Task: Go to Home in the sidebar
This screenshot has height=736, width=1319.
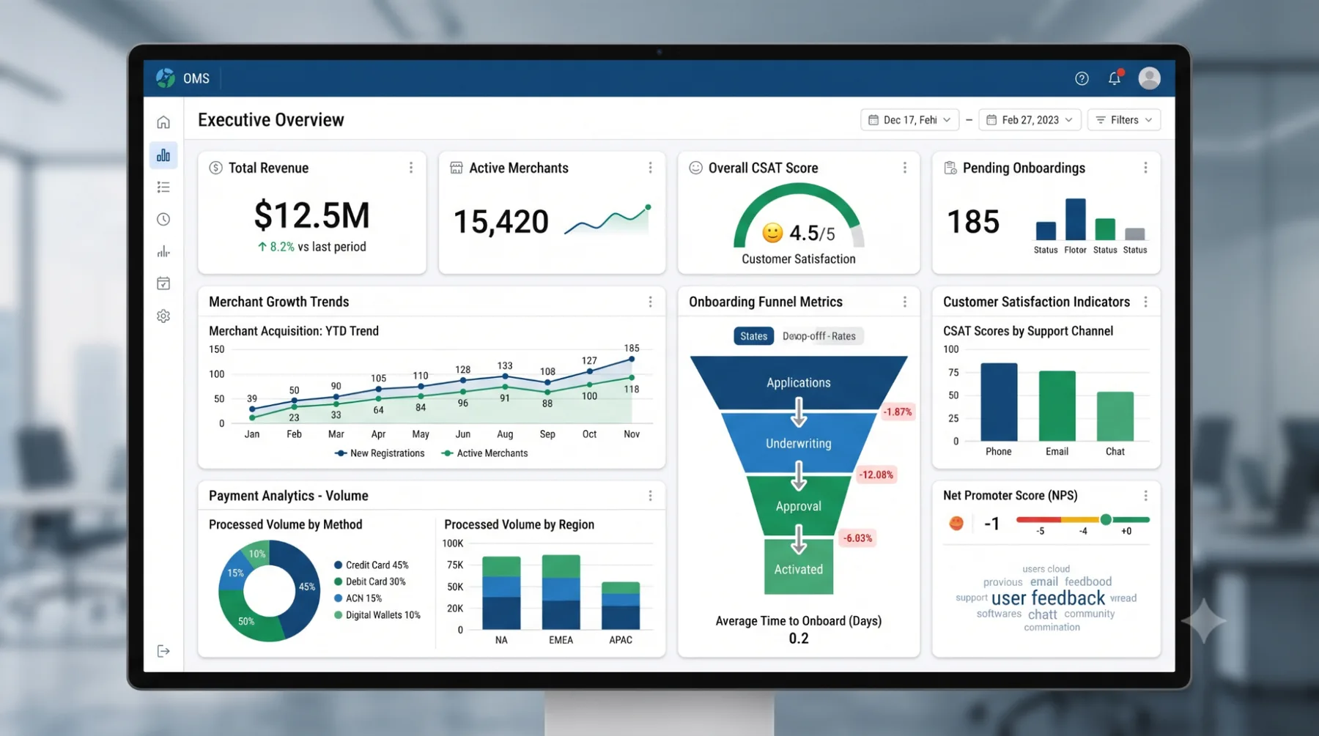Action: [x=163, y=122]
